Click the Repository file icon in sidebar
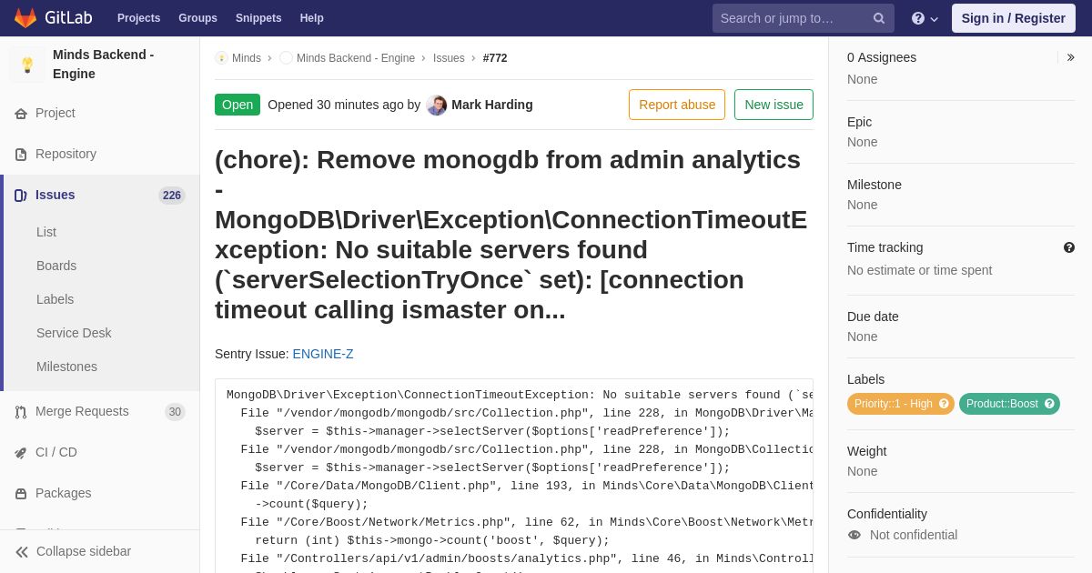The height and width of the screenshot is (573, 1092). pyautogui.click(x=21, y=155)
